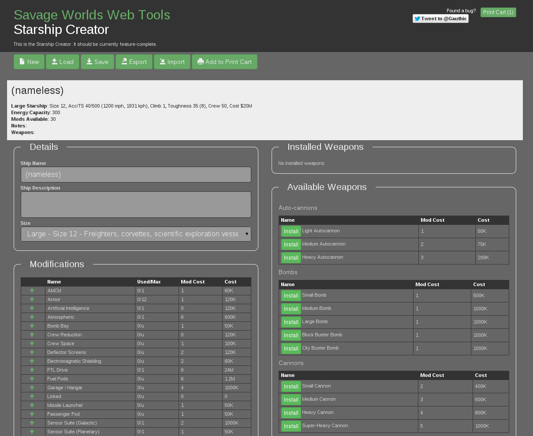This screenshot has height=436, width=533.
Task: Install the City Buster Bomb
Action: tap(291, 349)
